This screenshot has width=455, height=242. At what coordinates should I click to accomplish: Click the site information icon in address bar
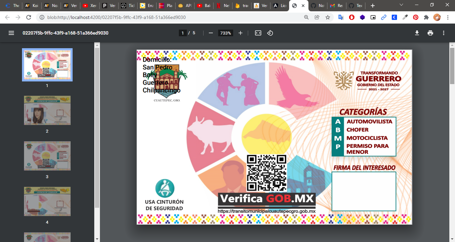42,17
